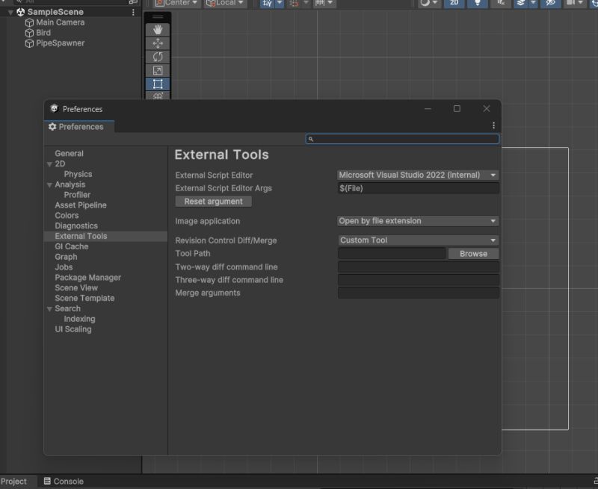Open the External Script Editor dropdown
Image resolution: width=598 pixels, height=489 pixels.
pos(418,175)
